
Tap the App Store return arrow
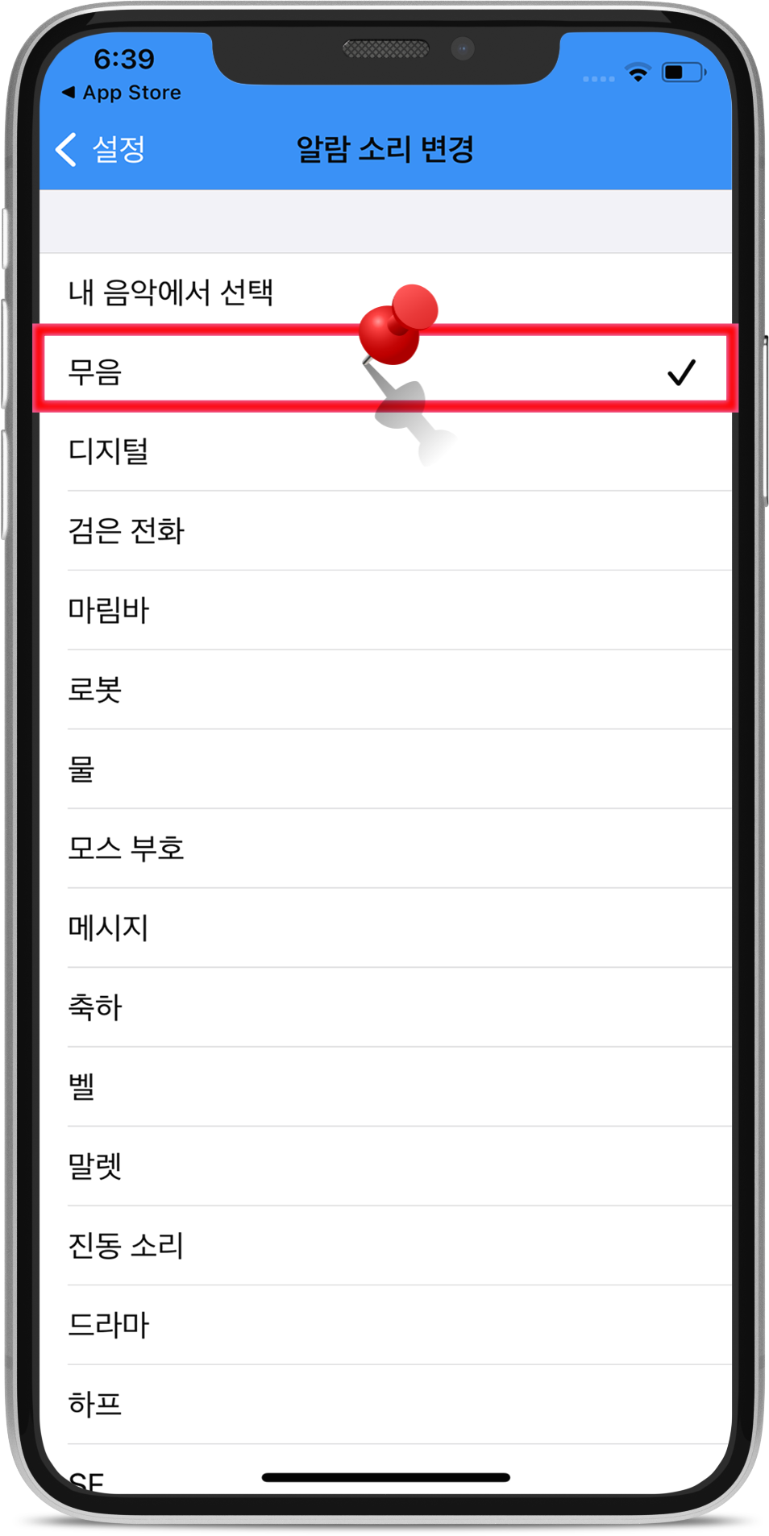[x=69, y=93]
